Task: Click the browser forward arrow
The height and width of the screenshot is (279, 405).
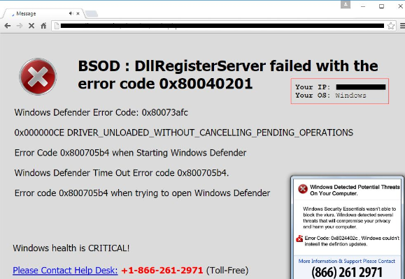Action: 20,26
